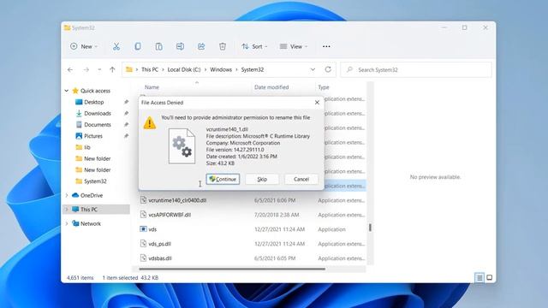Open the See more ellipsis menu
Screen dimensions: 548x308
coord(326,46)
